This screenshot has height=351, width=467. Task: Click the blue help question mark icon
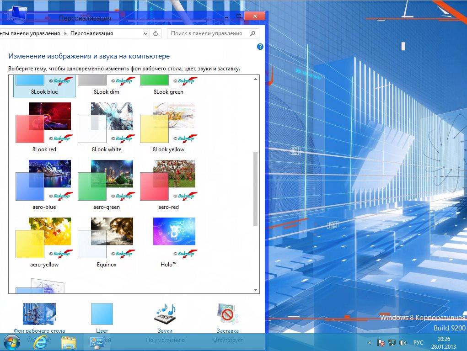pyautogui.click(x=260, y=47)
